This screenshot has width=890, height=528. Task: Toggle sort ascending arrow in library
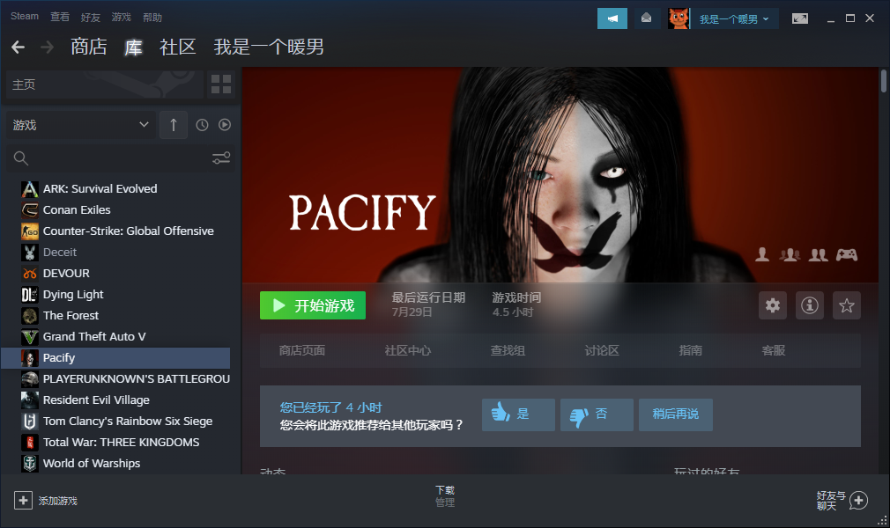pos(174,125)
